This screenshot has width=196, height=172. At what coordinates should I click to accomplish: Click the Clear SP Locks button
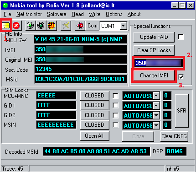pos(154,50)
